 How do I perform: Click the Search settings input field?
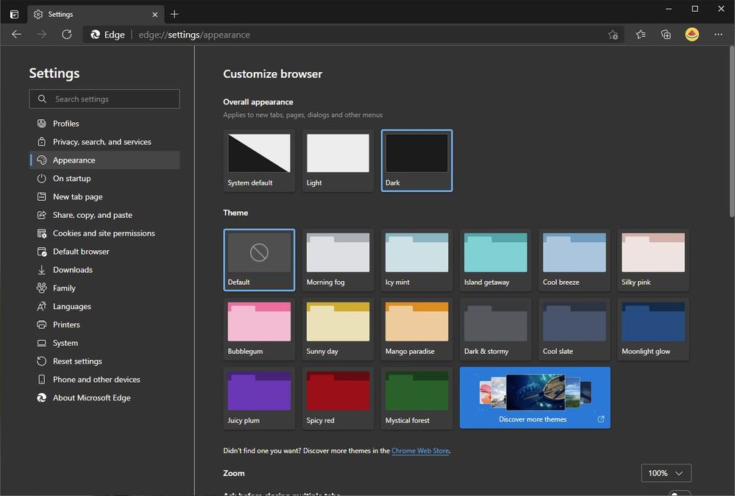tap(104, 99)
